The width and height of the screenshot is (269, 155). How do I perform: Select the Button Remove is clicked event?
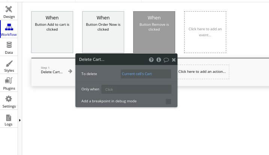[154, 32]
